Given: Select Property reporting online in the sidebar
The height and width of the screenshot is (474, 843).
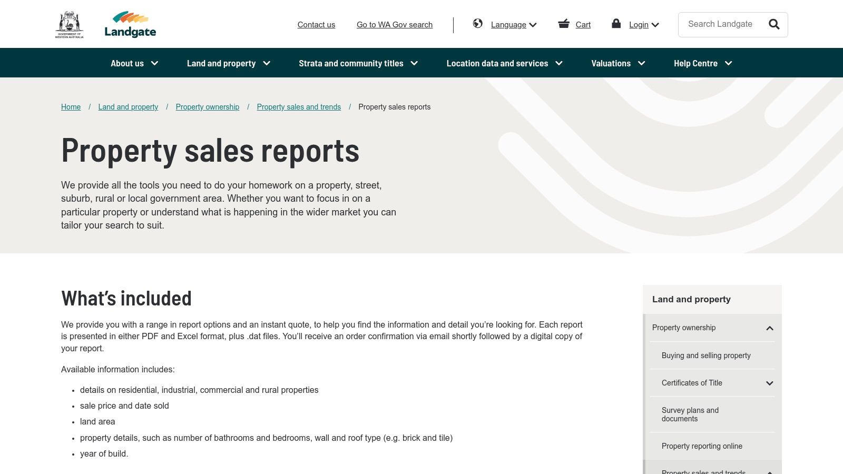Looking at the screenshot, I should click(x=702, y=446).
